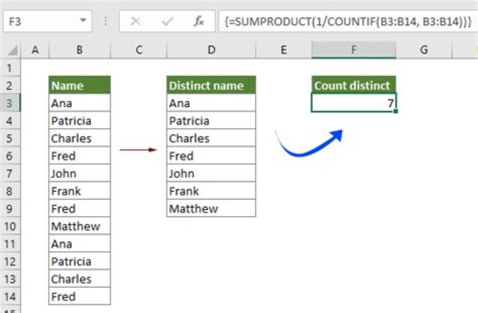The image size is (478, 313).
Task: Select cell B11 with 'Ana'
Action: click(80, 244)
